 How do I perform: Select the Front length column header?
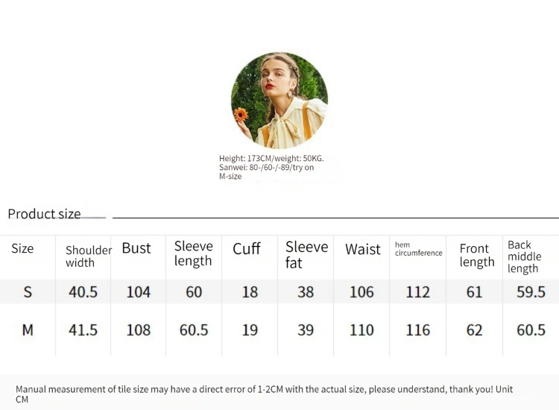(x=477, y=255)
